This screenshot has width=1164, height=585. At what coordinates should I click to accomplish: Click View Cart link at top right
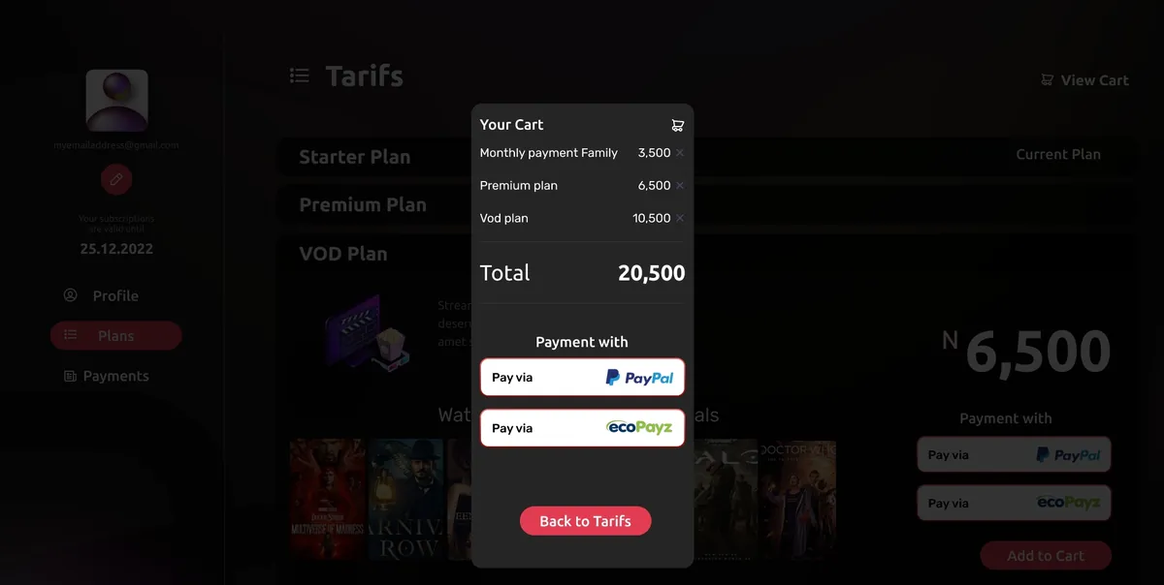tap(1084, 80)
